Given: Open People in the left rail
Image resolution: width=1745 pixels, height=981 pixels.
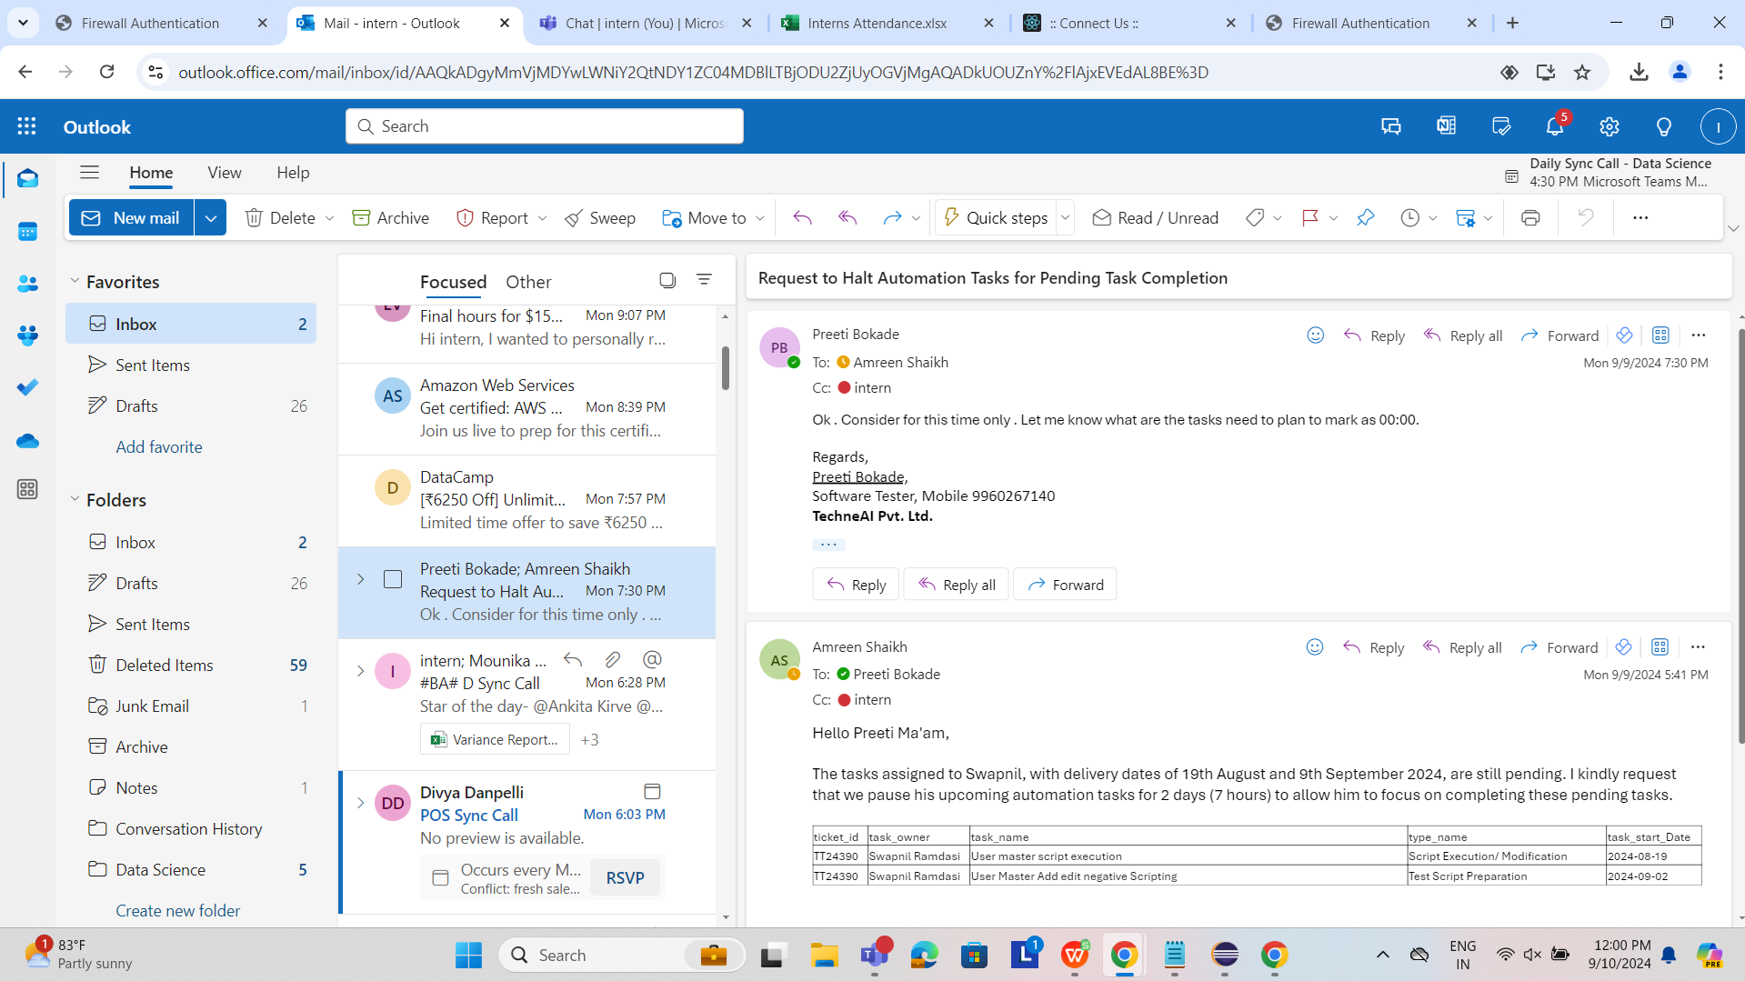Looking at the screenshot, I should 27,284.
